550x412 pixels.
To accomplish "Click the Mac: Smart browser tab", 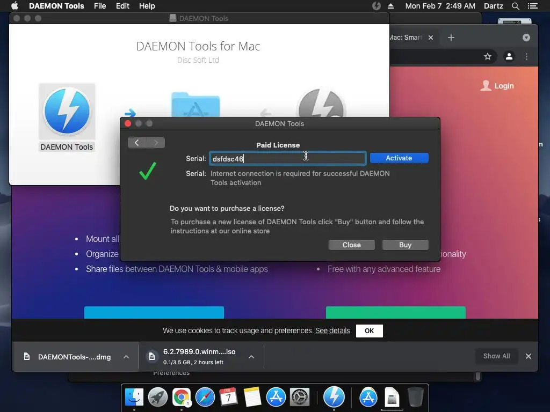I will click(x=406, y=38).
